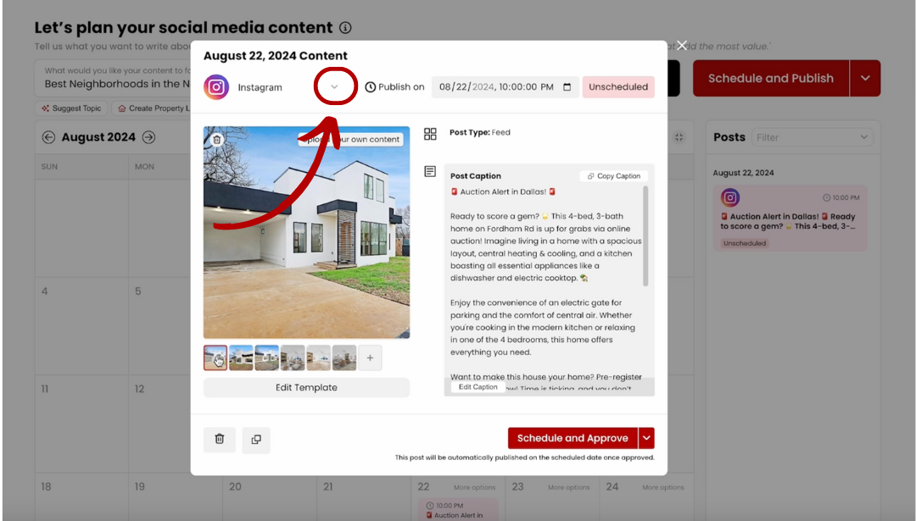Click More options on day 22
The image size is (916, 521).
pos(474,487)
